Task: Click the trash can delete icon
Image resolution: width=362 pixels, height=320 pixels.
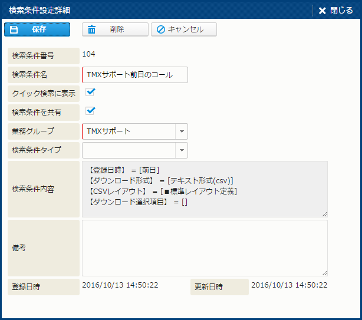Action: 91,29
